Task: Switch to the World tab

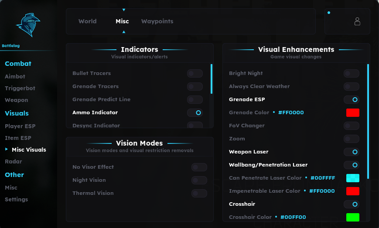Action: click(88, 21)
